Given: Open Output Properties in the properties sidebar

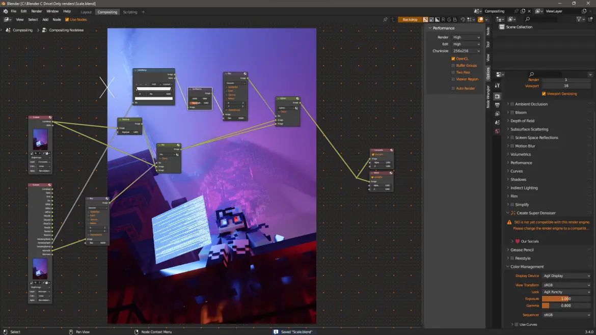Looking at the screenshot, I should click(497, 105).
